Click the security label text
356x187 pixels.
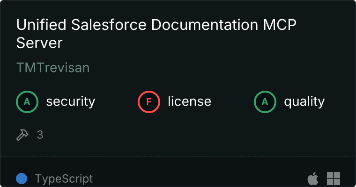(x=71, y=101)
